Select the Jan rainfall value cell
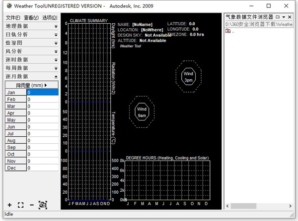 point(42,92)
